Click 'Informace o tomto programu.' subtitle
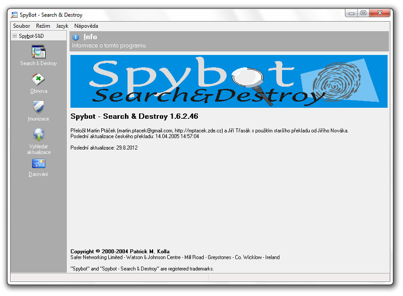This screenshot has width=403, height=296. [109, 46]
